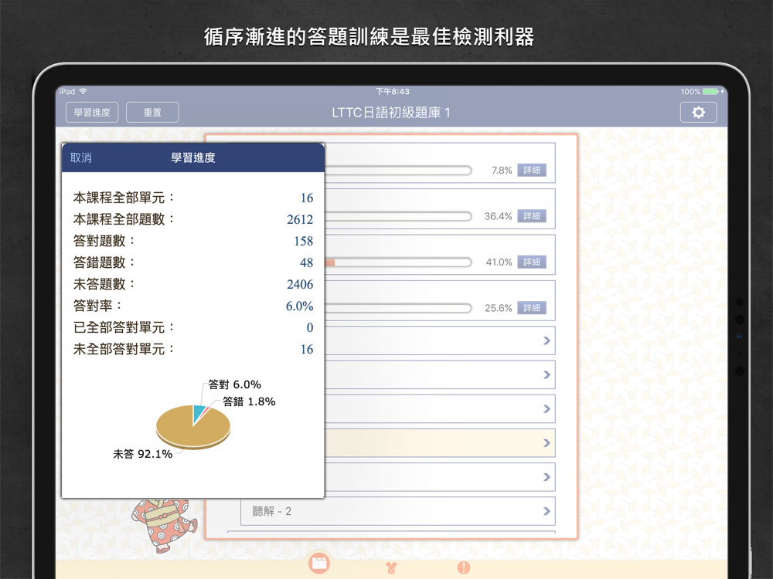
Task: Open 詳細 for the 36.4% unit
Action: click(532, 216)
